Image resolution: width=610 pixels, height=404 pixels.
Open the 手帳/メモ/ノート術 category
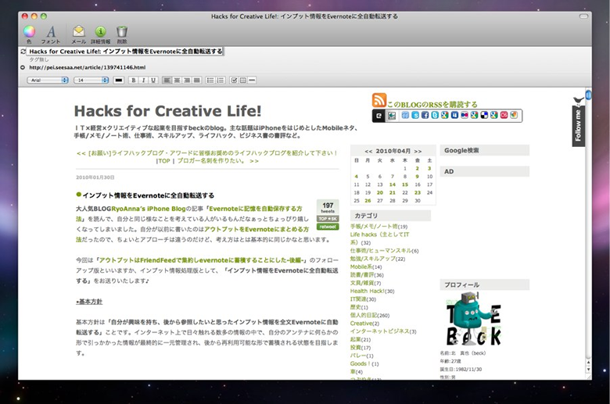374,227
